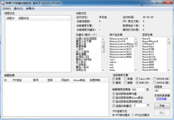Select FTP被动模式 radio button
174x120 pixels.
click(114, 115)
